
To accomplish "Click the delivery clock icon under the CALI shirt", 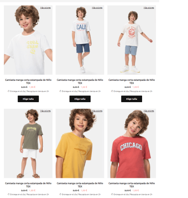I will (61, 91).
